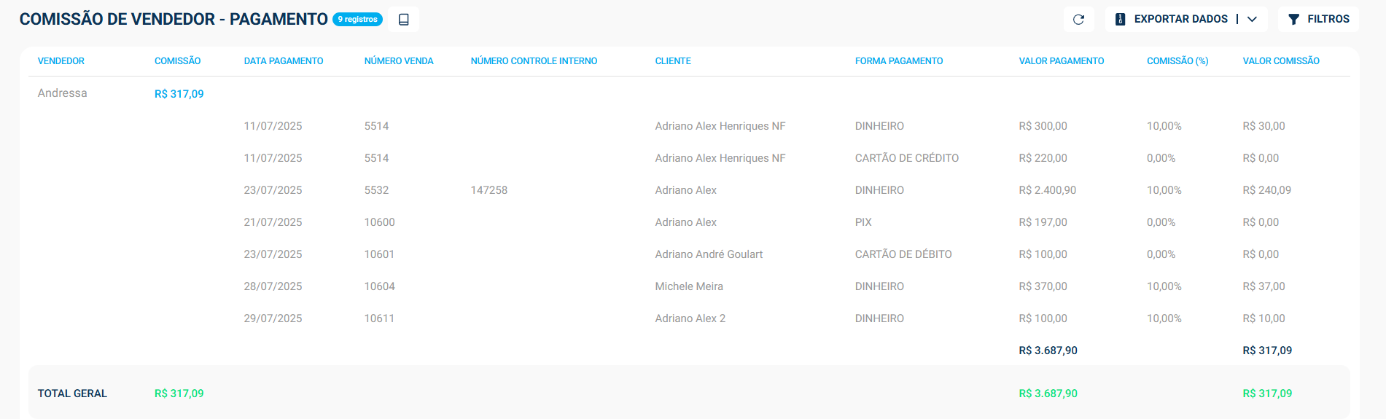Click the Exportar Dados button label

point(1180,20)
